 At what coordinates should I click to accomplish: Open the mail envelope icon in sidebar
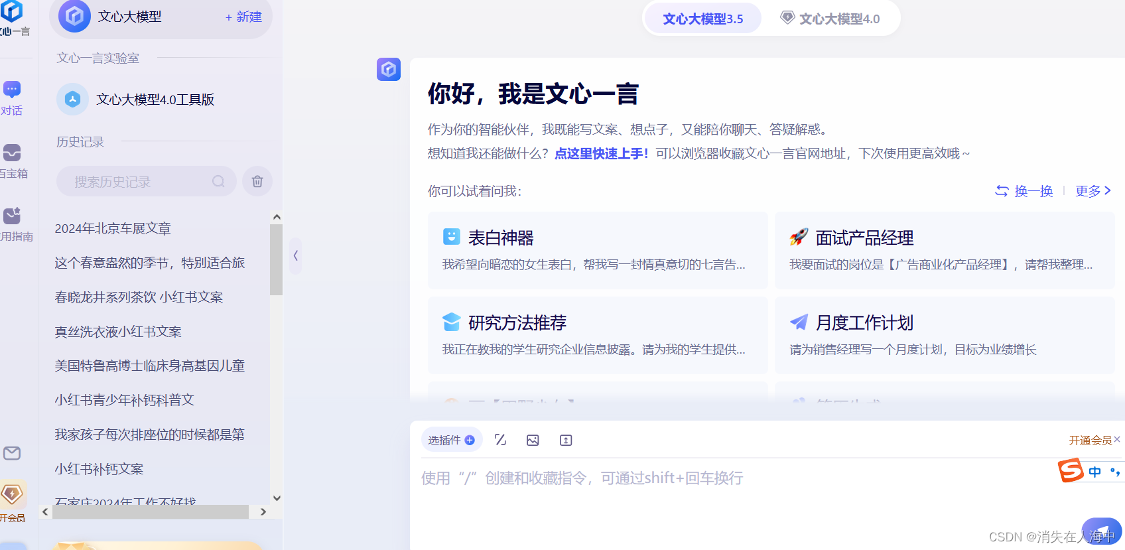click(x=12, y=453)
